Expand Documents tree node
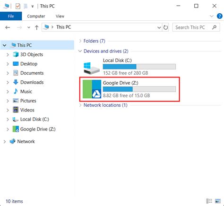This screenshot has width=224, height=206. [8, 73]
